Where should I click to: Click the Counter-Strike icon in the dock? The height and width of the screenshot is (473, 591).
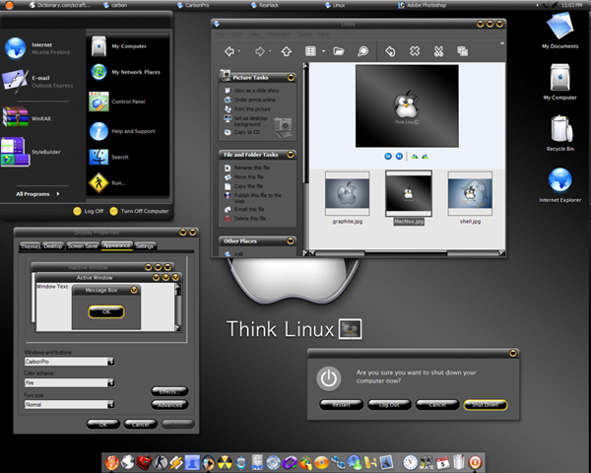[x=161, y=462]
